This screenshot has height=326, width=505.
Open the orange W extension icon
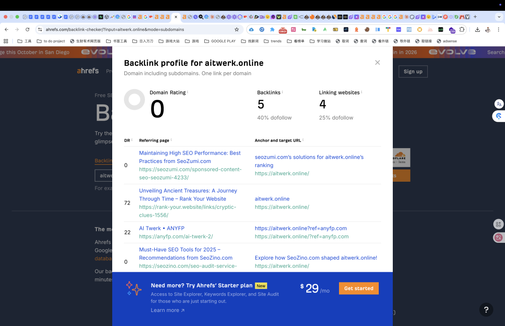pos(419,29)
